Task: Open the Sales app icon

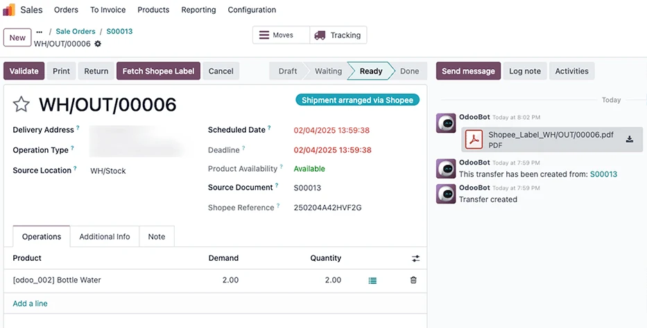Action: [9, 10]
